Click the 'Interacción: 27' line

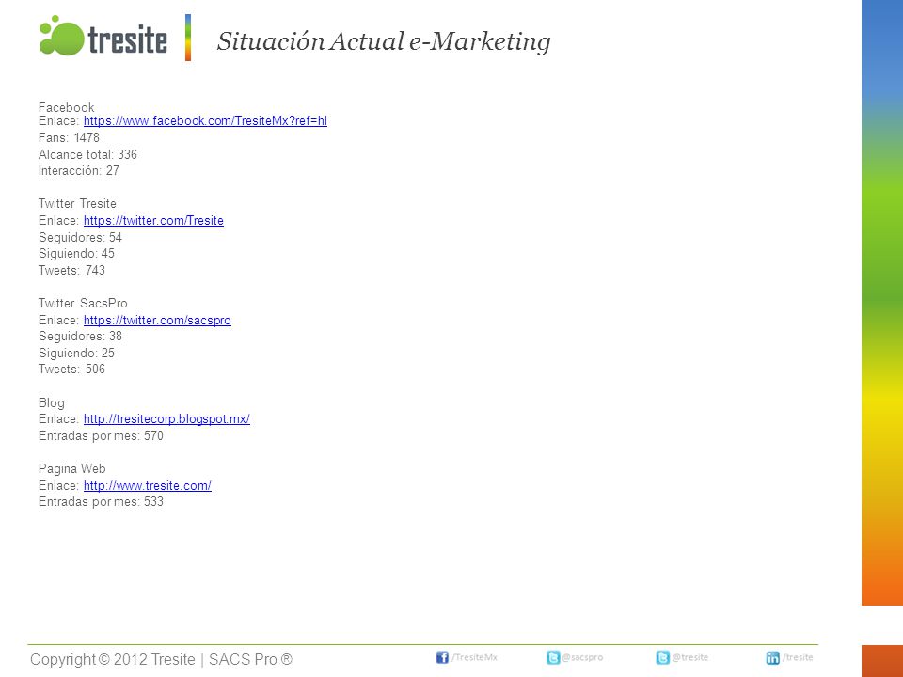(79, 170)
